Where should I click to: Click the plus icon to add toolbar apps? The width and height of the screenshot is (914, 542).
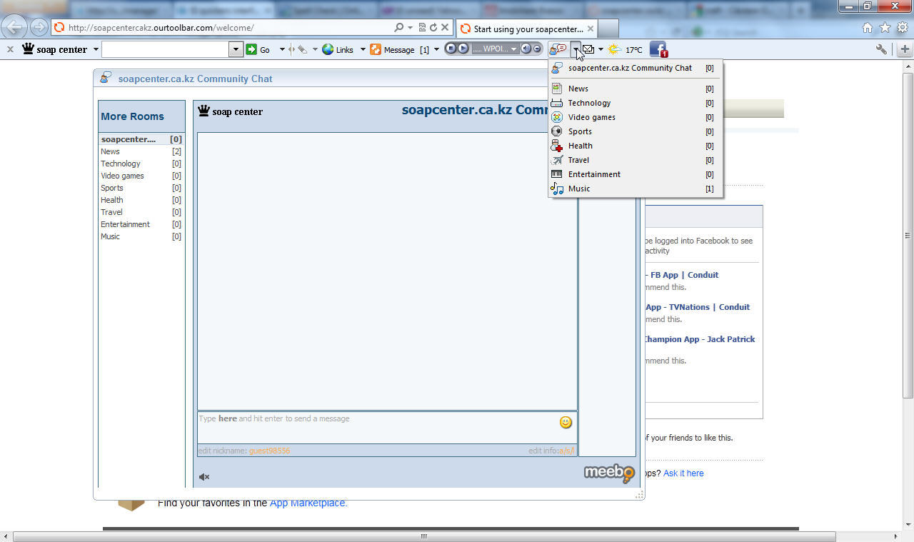point(905,49)
